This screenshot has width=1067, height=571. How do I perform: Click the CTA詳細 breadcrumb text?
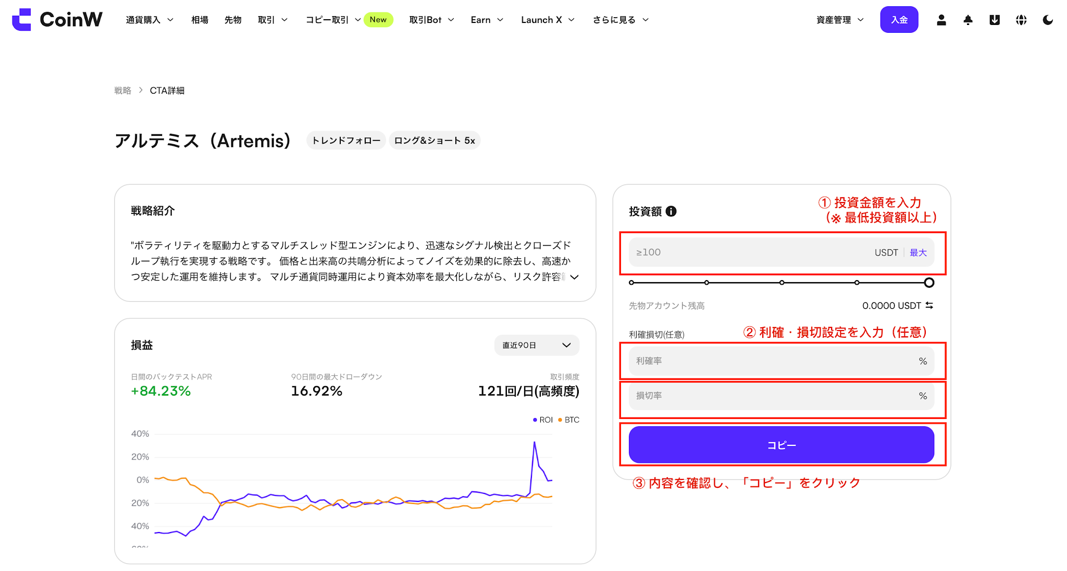[167, 91]
